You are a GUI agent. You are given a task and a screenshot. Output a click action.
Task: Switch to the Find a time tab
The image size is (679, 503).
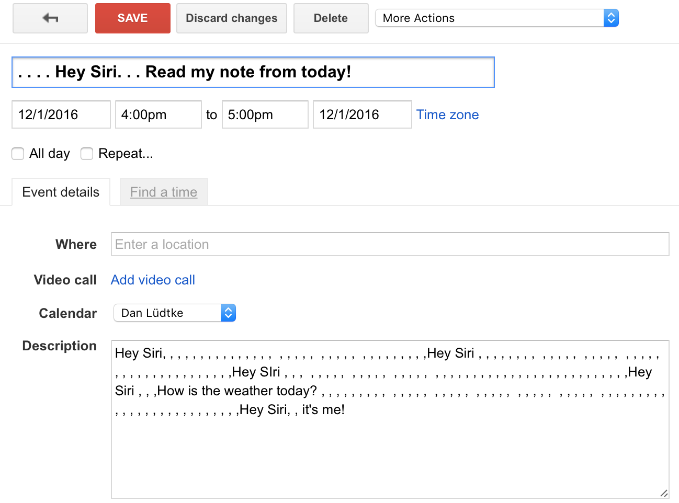coord(164,192)
